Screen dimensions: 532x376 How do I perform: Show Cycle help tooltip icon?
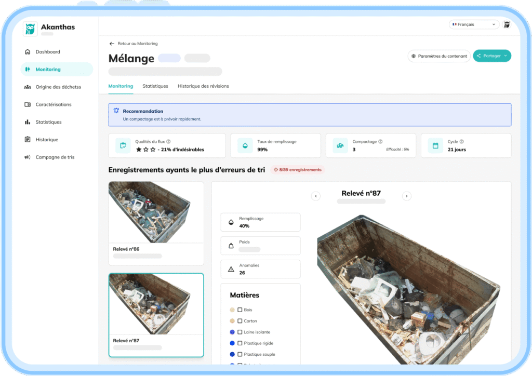click(461, 142)
